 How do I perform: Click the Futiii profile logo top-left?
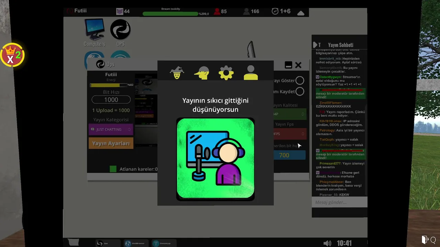69,11
